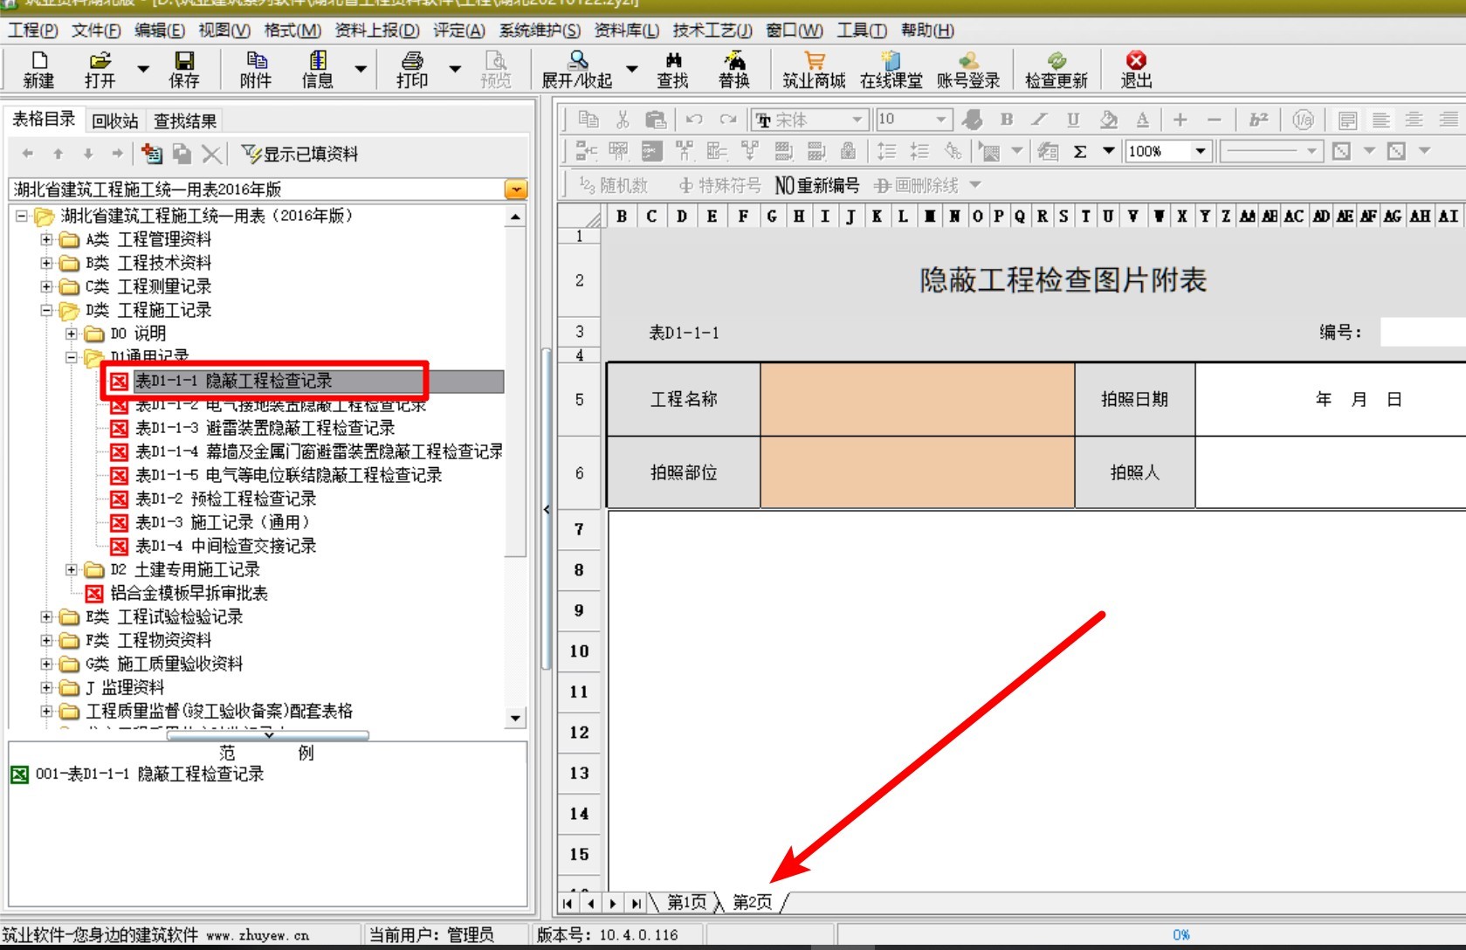Toggle Italic formatting
This screenshot has height=950, width=1466.
coord(1039,120)
